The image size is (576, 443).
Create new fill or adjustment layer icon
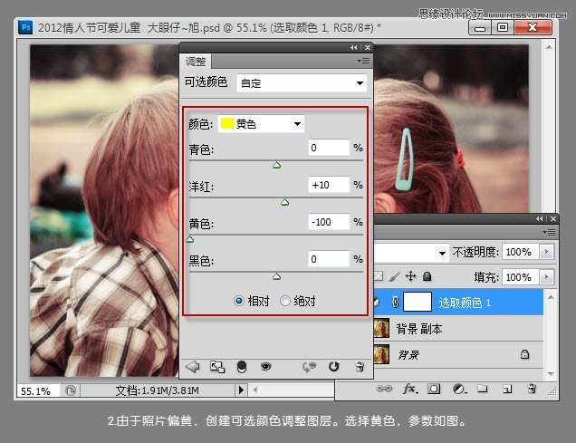click(x=458, y=389)
